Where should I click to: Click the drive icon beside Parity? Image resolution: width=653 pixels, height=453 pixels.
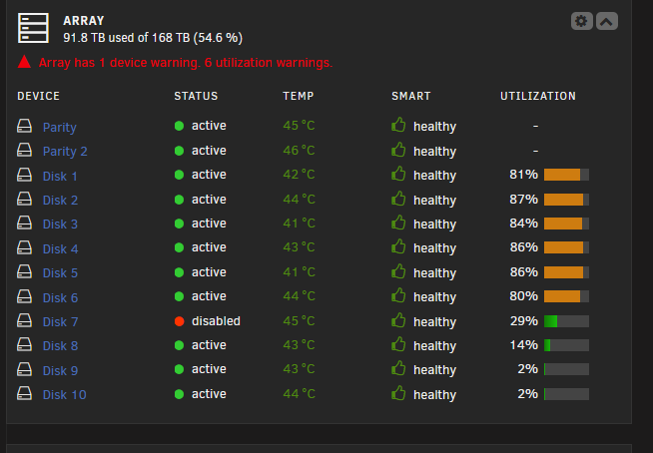click(x=24, y=126)
